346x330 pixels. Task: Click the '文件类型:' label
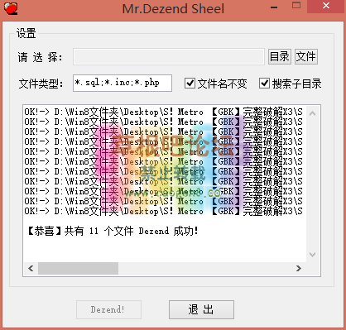pyautogui.click(x=41, y=84)
